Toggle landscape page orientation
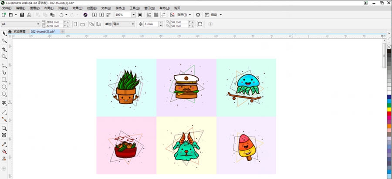The image size is (392, 179). (82, 24)
